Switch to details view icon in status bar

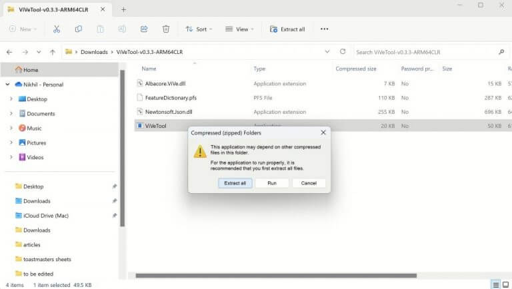click(x=495, y=285)
